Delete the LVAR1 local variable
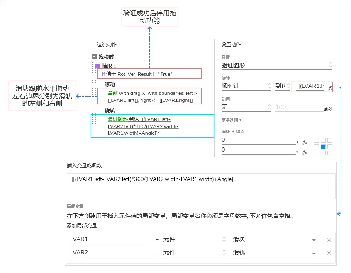Viewport: 351px width, 273px height. tap(329, 240)
